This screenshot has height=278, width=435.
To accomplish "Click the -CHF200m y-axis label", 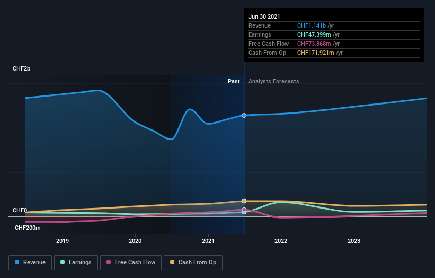I will pos(26,228).
